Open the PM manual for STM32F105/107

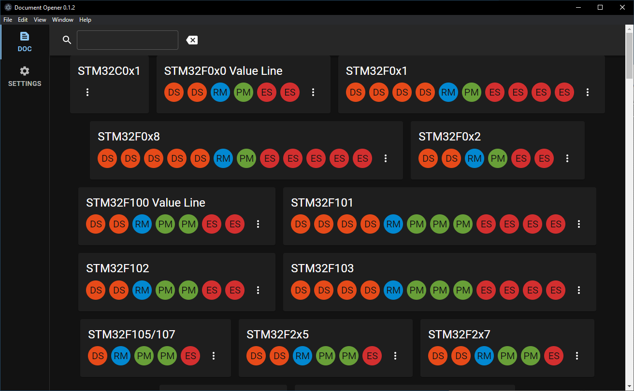[x=144, y=356]
